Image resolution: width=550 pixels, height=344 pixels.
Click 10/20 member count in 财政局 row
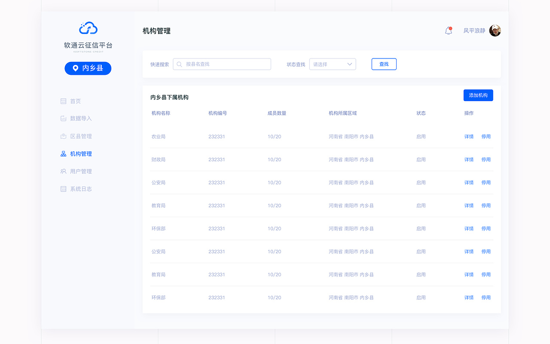274,160
